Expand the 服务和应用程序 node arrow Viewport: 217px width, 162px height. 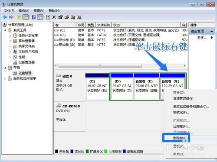[x=5, y=78]
